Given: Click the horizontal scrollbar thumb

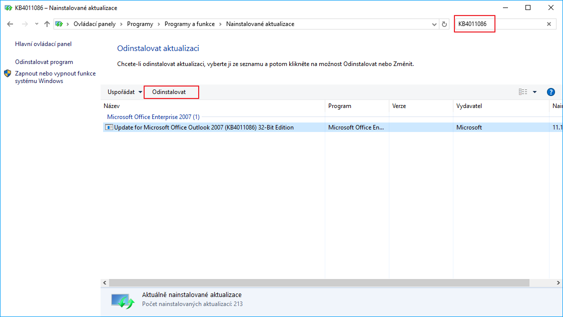Looking at the screenshot, I should [x=319, y=283].
